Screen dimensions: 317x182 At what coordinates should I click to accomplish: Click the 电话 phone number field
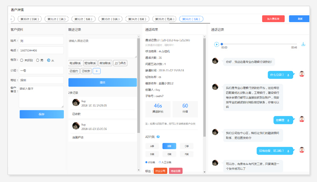pyautogui.click(x=41, y=50)
